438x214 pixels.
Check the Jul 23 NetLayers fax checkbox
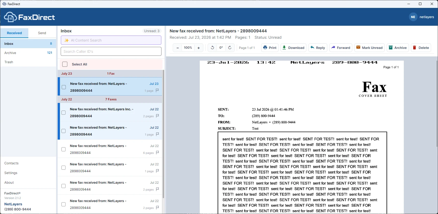(64, 87)
